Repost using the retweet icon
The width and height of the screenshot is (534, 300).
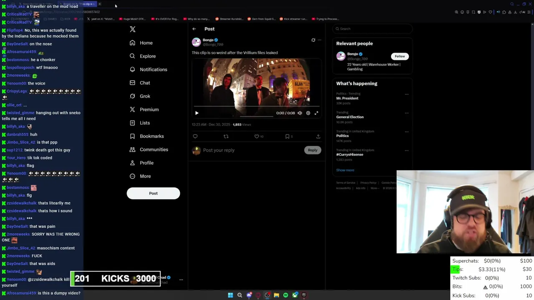coord(226,136)
